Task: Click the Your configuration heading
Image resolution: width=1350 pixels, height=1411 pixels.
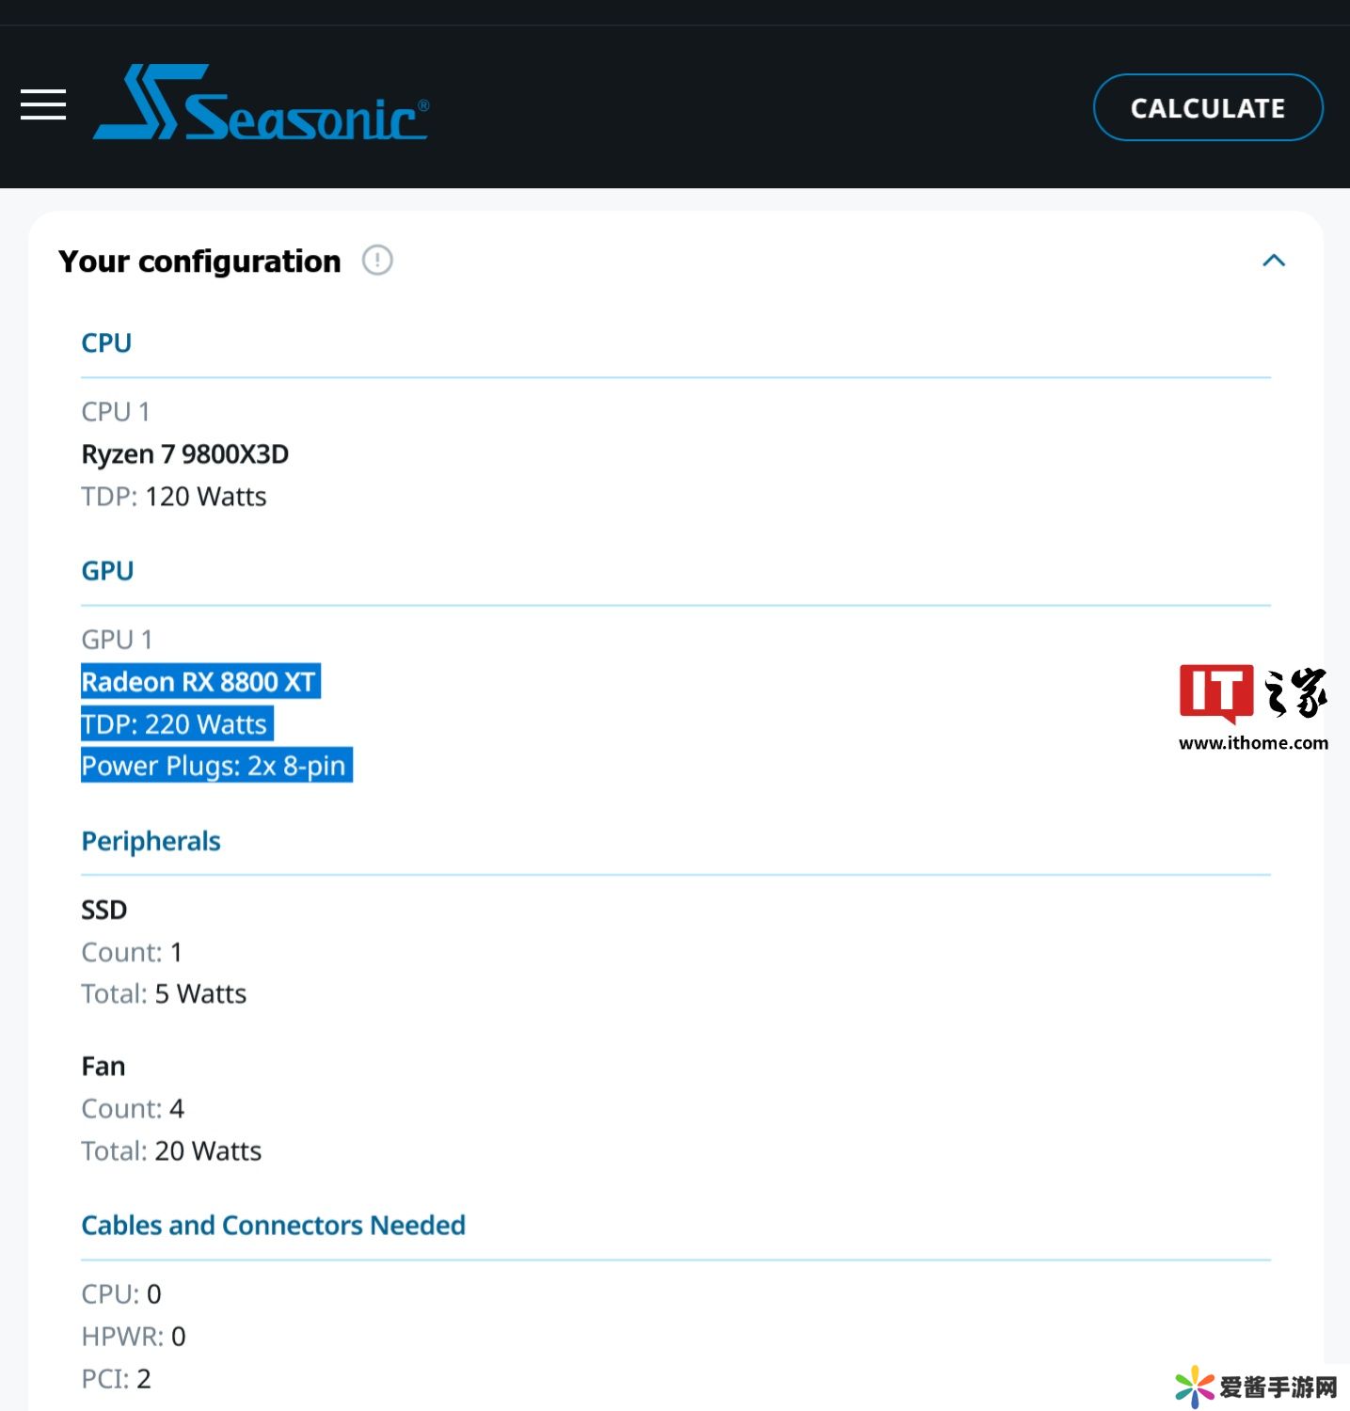Action: click(199, 262)
